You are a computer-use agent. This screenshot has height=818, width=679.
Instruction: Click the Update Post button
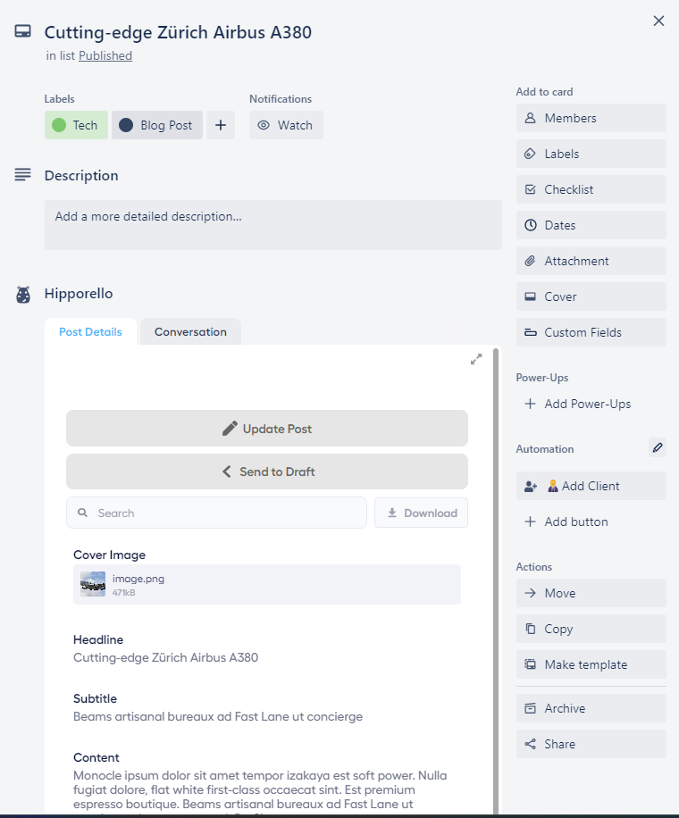point(266,428)
